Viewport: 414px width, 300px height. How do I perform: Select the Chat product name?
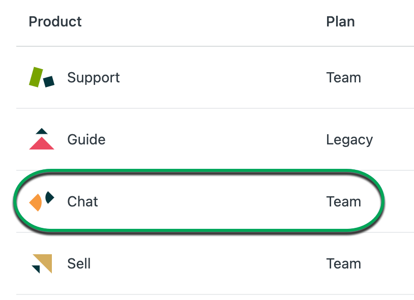tap(82, 202)
